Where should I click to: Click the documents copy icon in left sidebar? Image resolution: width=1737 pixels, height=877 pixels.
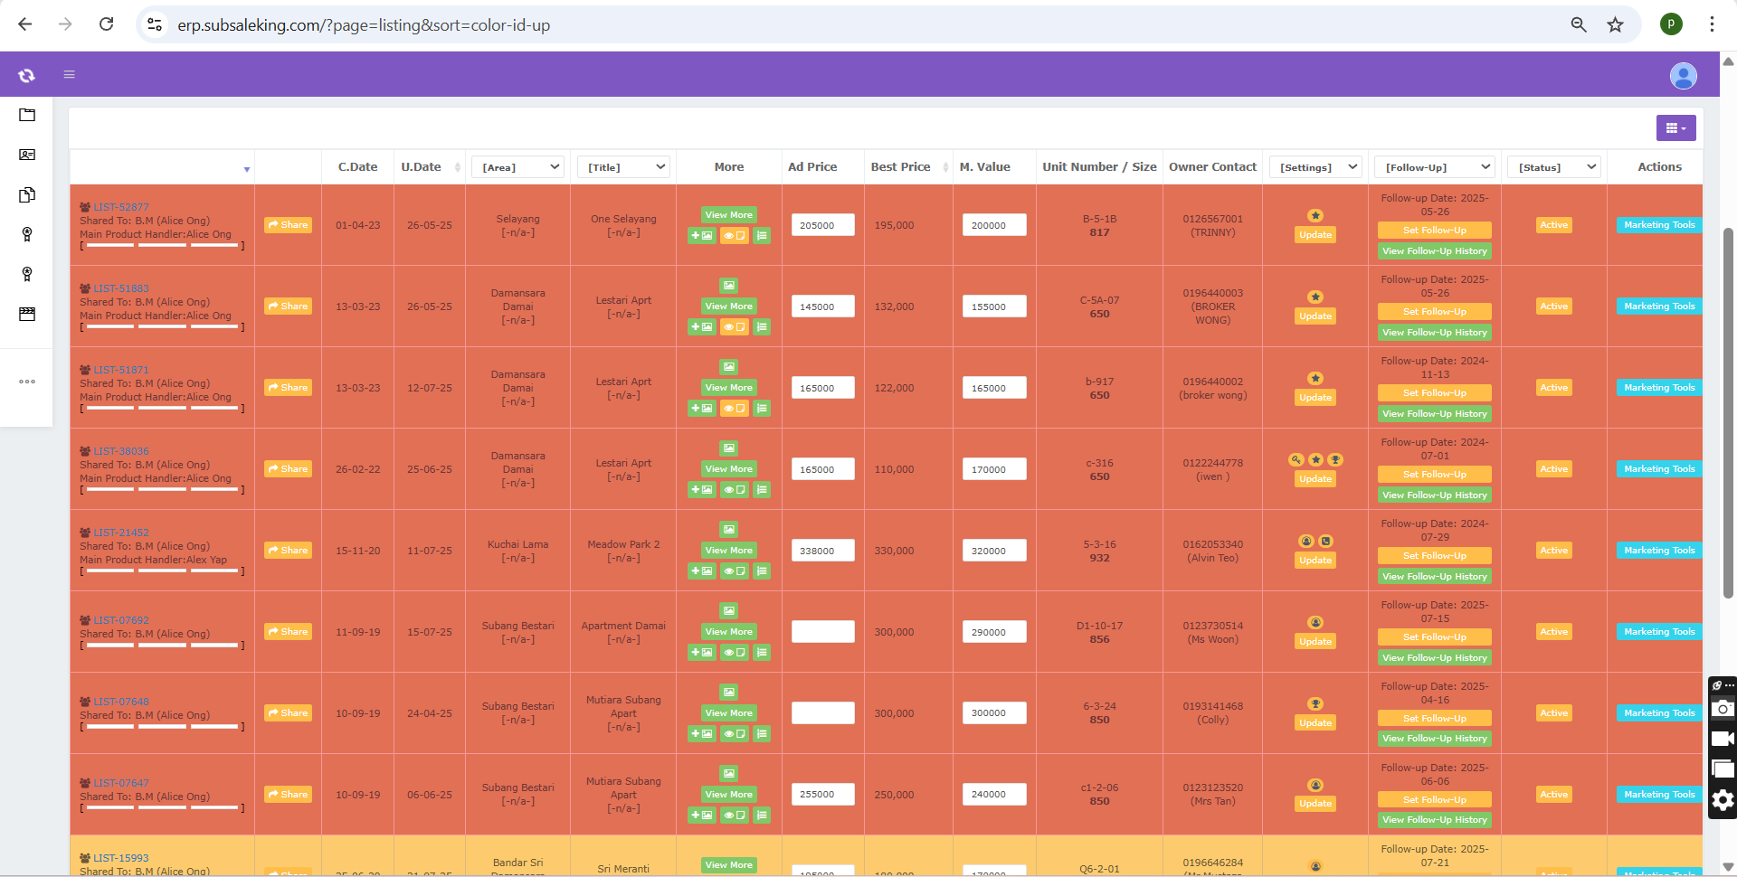(27, 194)
